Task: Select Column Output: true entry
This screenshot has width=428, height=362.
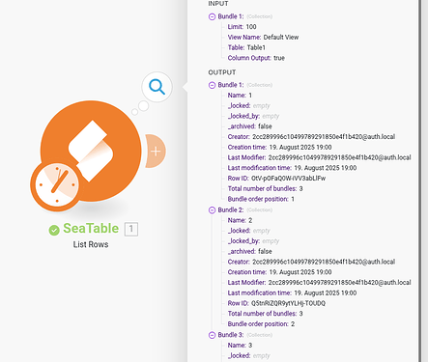Action: coord(256,58)
